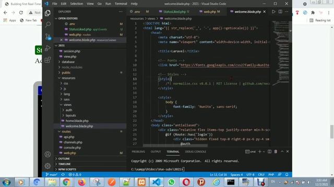This screenshot has width=334, height=187.
Task: Collapse the resources folder
Action: coord(68,78)
